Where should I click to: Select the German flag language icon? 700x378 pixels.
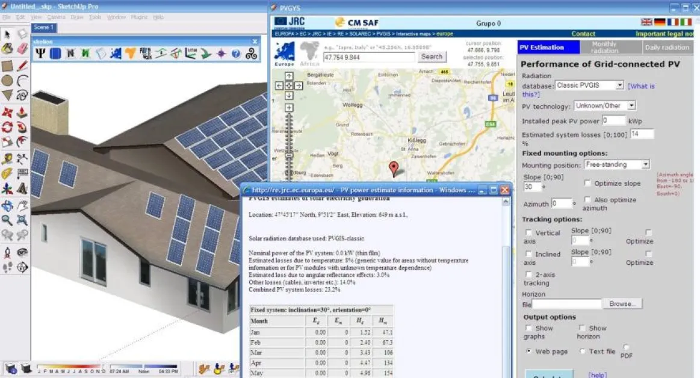point(660,22)
